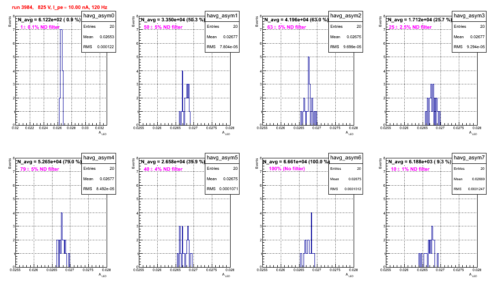Click the 'N_avg = 6.188e+03' label
Screen dimensions: 494x284
click(420, 161)
